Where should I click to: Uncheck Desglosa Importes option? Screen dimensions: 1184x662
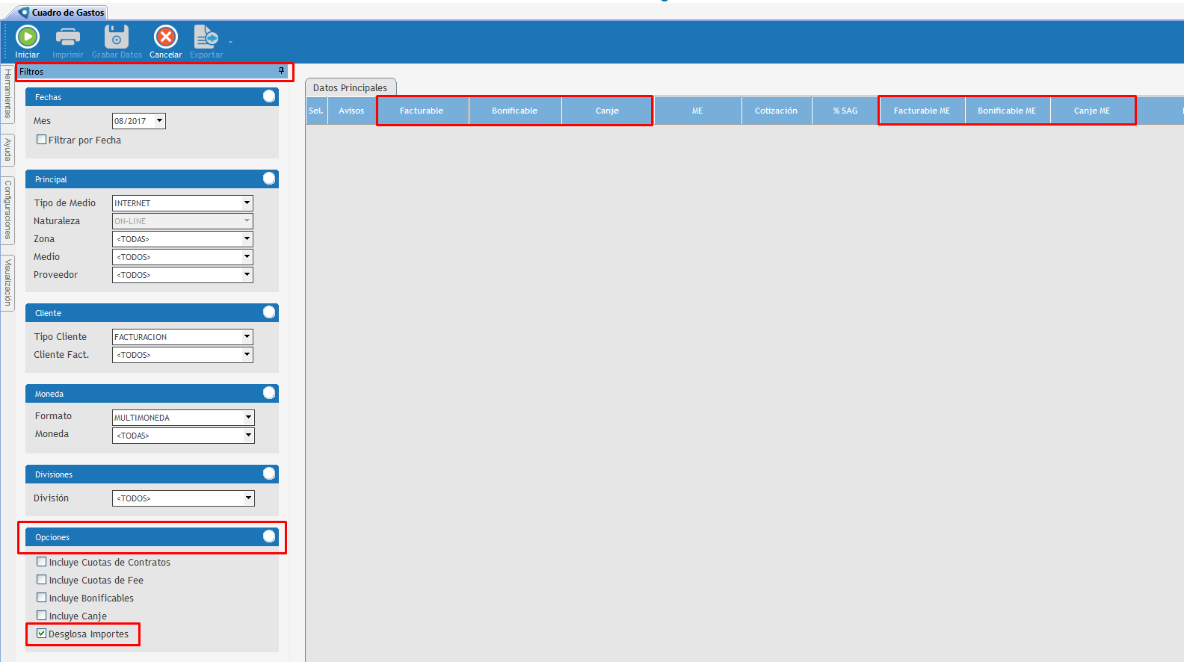click(42, 634)
